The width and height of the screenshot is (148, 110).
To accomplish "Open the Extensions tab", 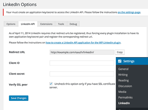I will tap(46, 24).
